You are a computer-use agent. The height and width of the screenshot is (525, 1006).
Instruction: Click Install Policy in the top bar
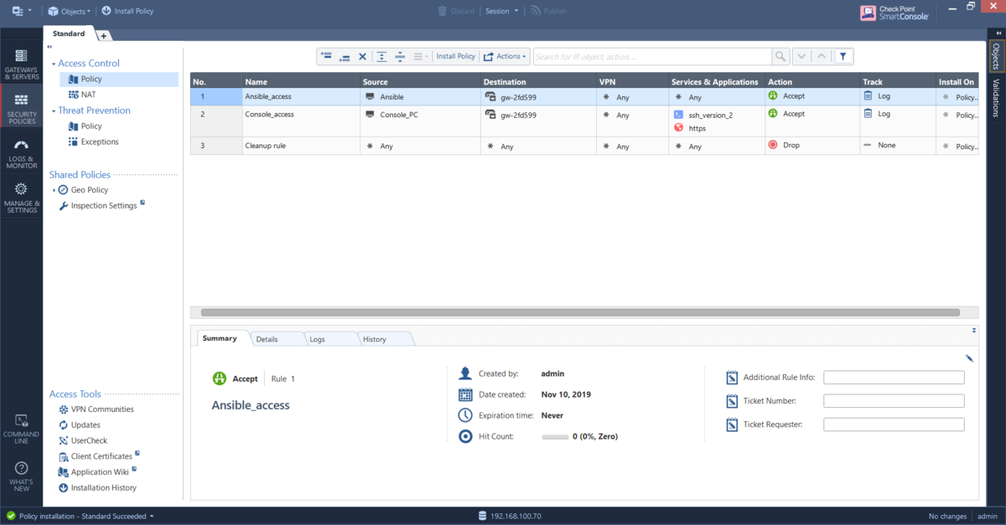(127, 11)
